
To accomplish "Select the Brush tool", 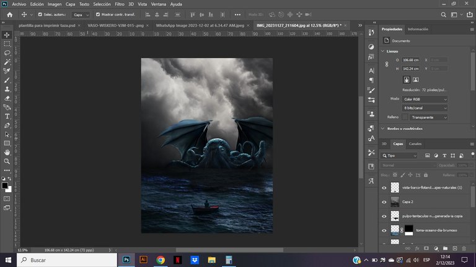I will point(7,80).
